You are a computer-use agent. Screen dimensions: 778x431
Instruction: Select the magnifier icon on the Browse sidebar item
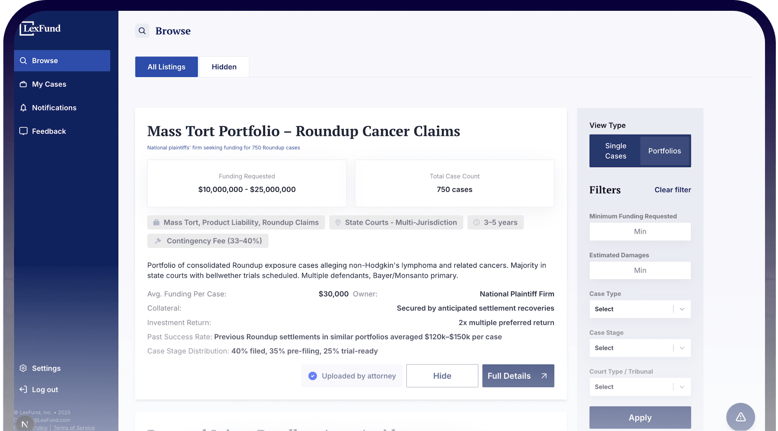tap(24, 60)
